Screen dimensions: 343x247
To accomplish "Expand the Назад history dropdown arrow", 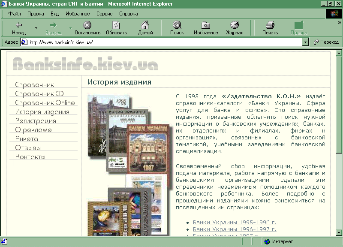I will (x=36, y=28).
